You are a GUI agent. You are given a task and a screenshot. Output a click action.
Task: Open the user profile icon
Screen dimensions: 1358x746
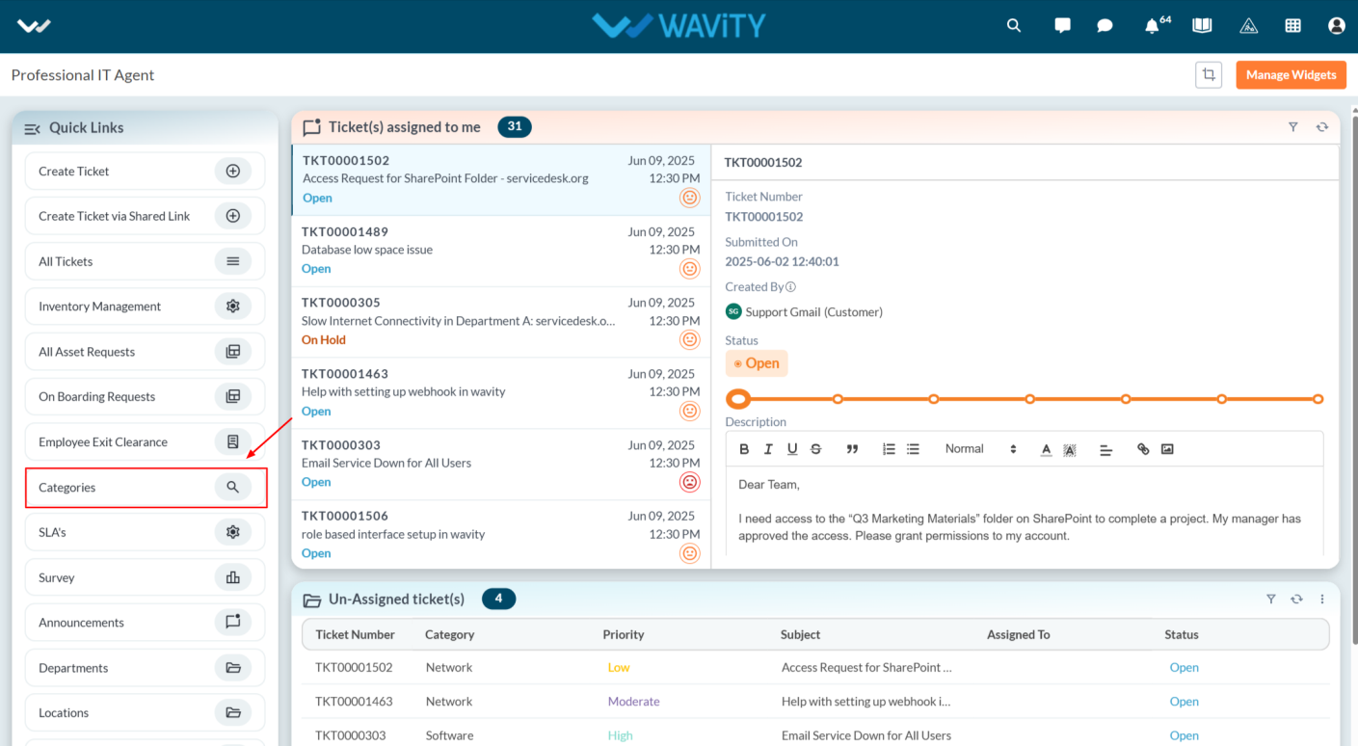point(1336,26)
